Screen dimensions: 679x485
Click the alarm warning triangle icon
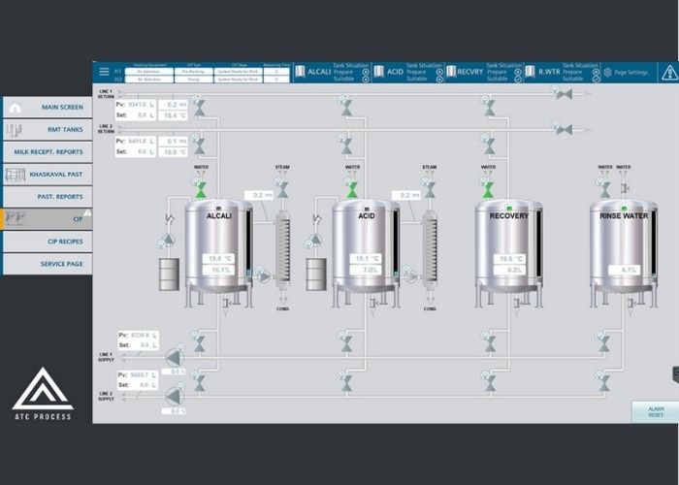tap(668, 72)
